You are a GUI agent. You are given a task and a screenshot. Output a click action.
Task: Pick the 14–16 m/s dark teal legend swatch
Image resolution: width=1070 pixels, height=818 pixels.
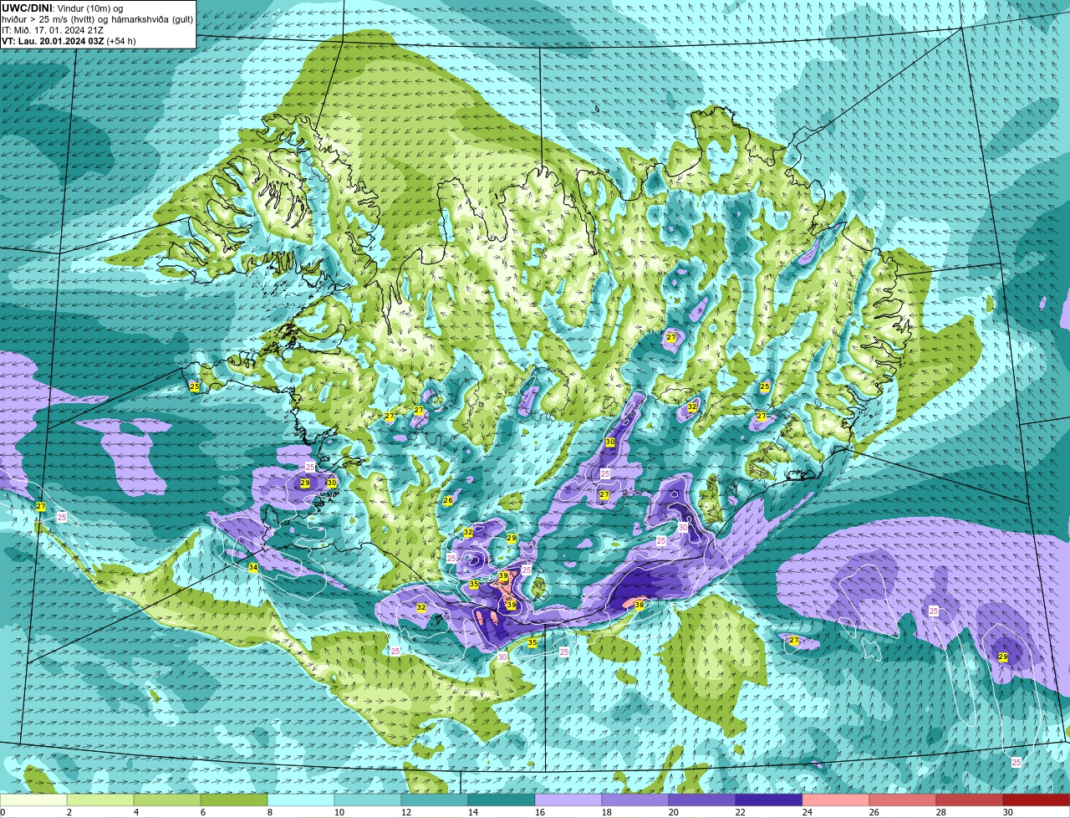tap(502, 800)
